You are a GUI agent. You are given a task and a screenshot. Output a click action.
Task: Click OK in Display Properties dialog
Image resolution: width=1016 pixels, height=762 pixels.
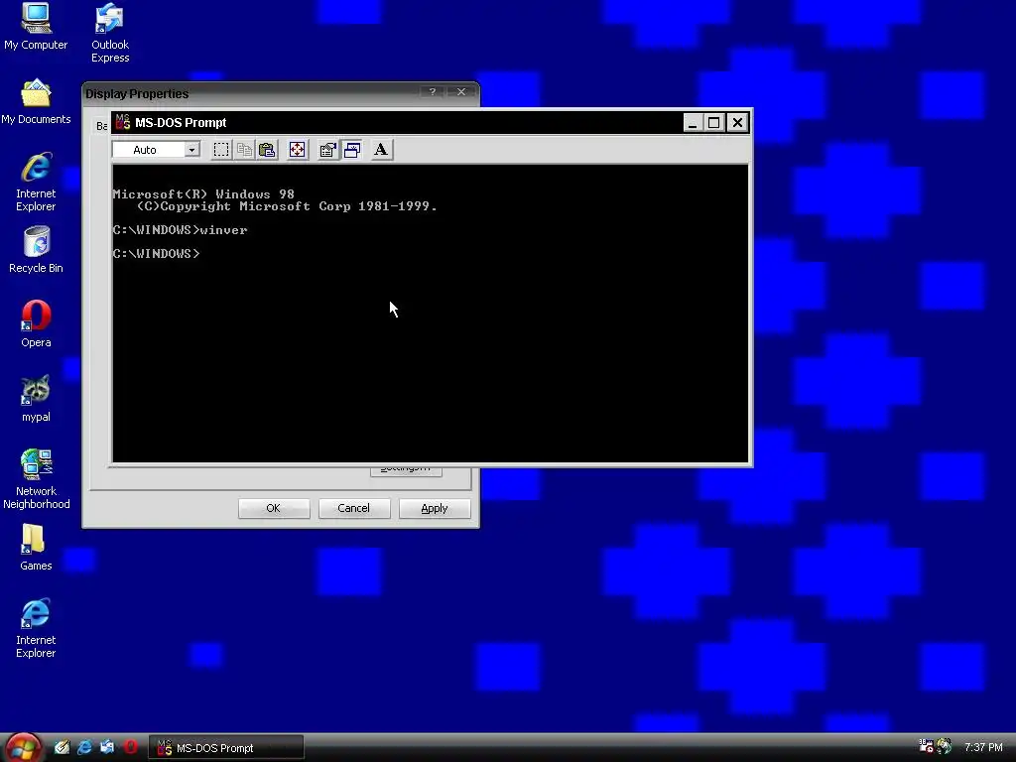point(274,508)
